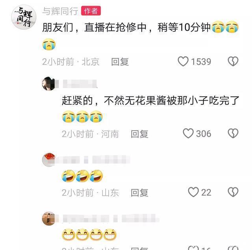Dislike the author's comment with broken heart

tap(233, 61)
